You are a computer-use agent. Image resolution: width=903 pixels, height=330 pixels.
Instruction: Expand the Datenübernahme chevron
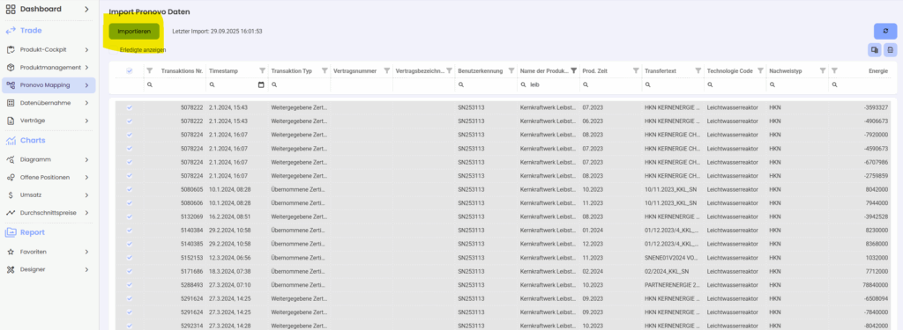coord(86,103)
